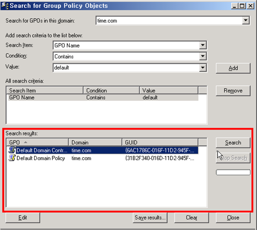Image resolution: width=257 pixels, height=230 pixels.
Task: Start the GPO search
Action: 233,142
